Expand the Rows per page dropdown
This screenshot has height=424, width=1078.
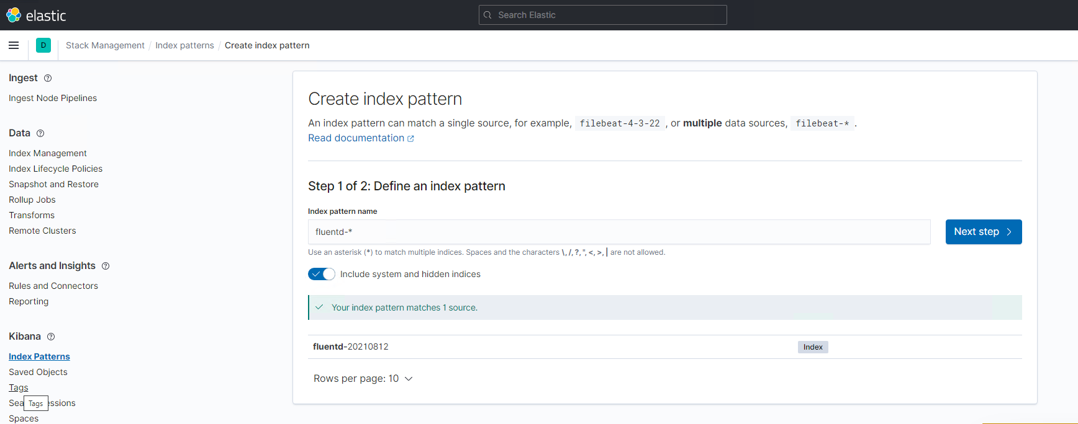[363, 379]
